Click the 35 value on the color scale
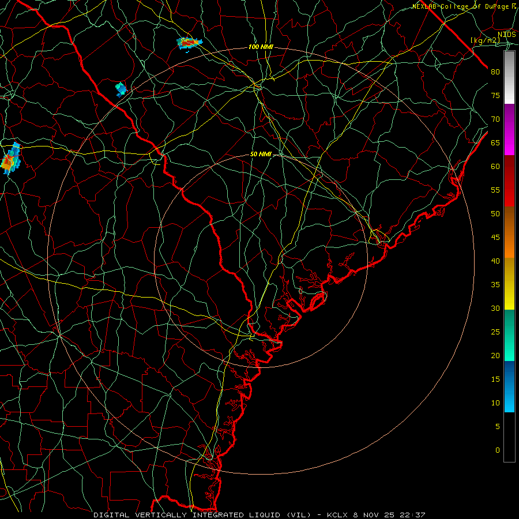Viewport: 519px width, 519px height. (x=495, y=285)
